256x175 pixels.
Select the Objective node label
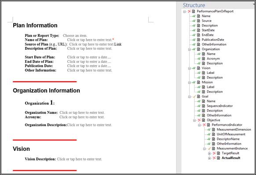pyautogui.click(x=213, y=120)
